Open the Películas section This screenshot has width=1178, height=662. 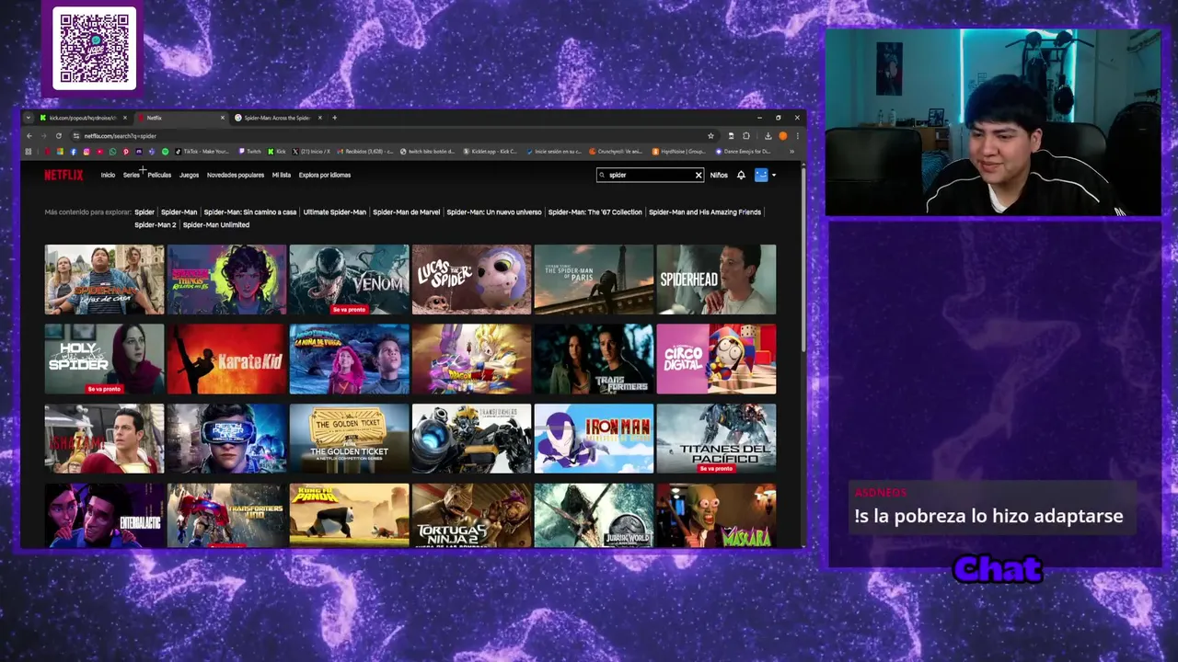click(159, 175)
